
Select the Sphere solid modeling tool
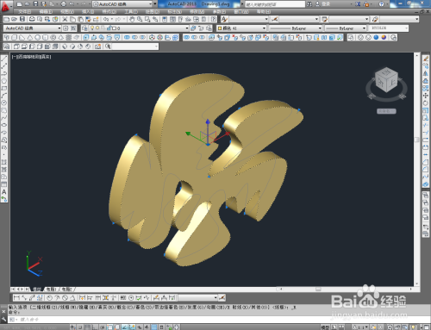click(x=38, y=37)
